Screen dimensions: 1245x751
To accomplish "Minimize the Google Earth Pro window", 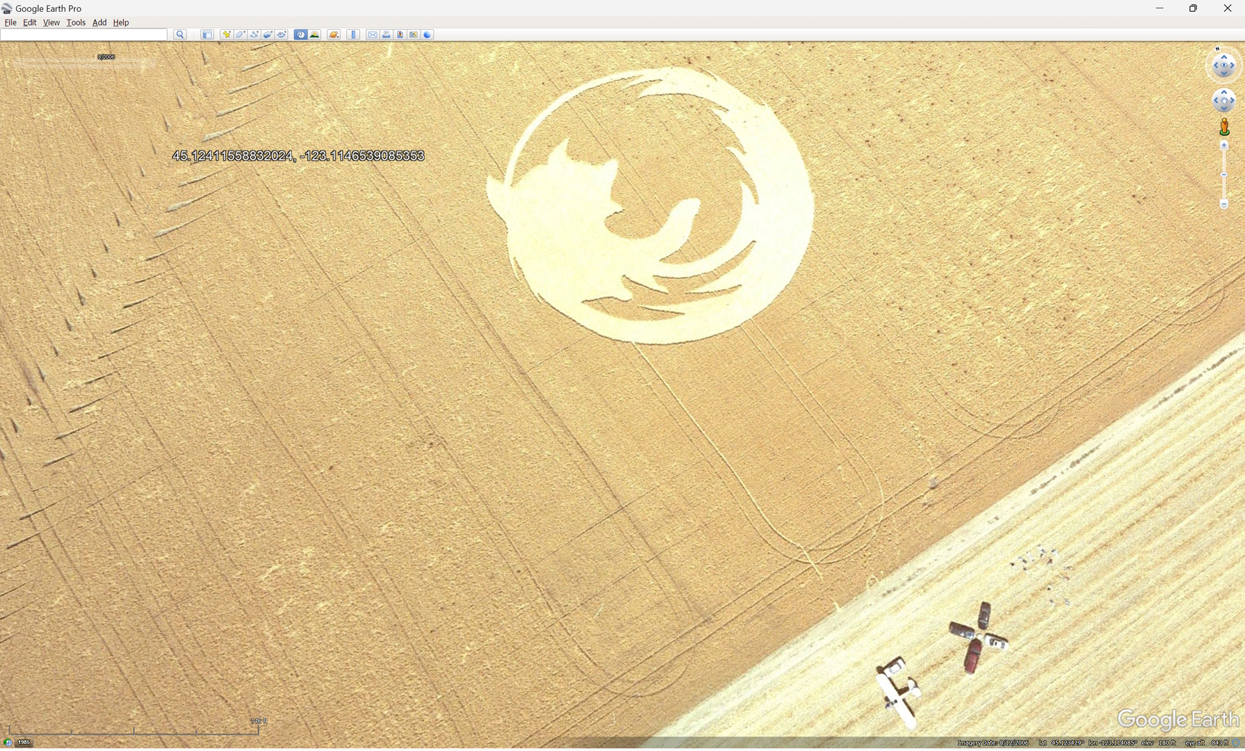I will (x=1159, y=8).
